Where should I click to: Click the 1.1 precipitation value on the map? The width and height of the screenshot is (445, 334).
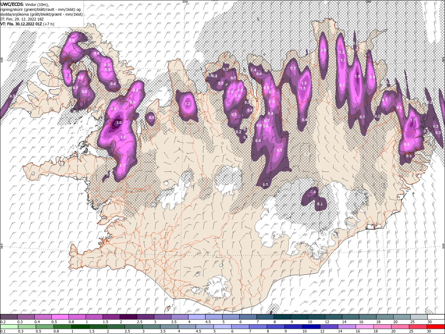click(68, 75)
